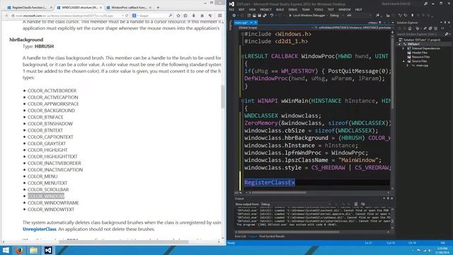This screenshot has height=255, width=453.
Task: Click the search magnifier in Firefox search box
Action: click(170, 16)
